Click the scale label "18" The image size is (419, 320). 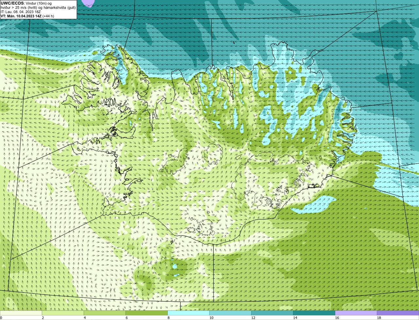coord(379,318)
